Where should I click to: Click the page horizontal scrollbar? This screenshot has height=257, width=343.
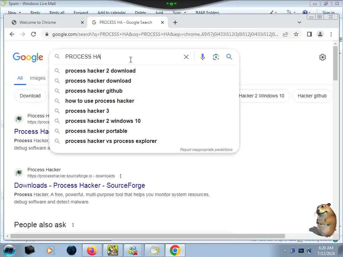pyautogui.click(x=148, y=236)
